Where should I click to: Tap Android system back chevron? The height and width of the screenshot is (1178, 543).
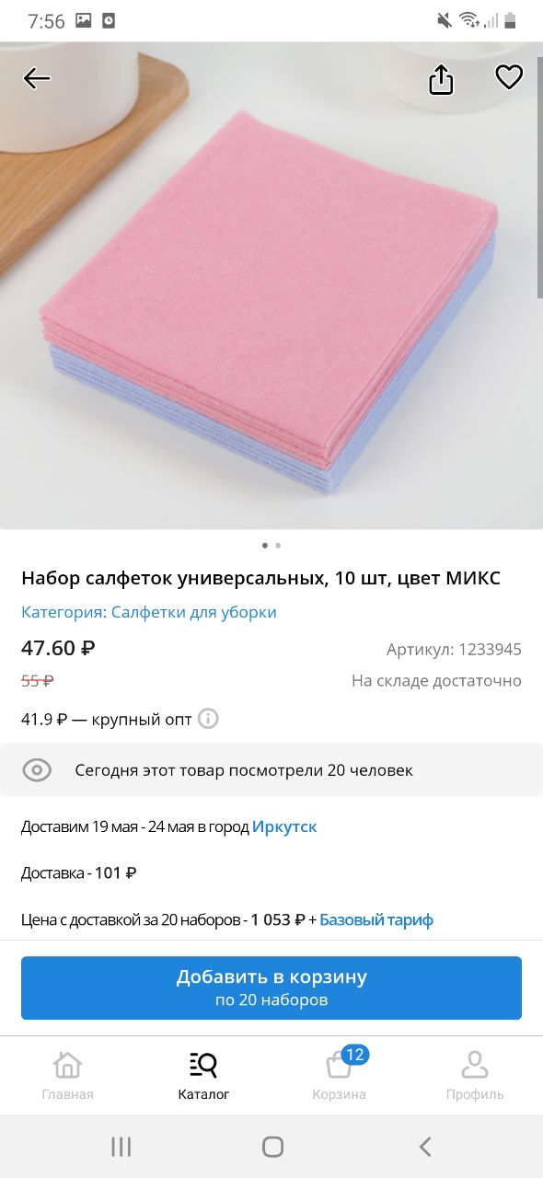point(424,1146)
